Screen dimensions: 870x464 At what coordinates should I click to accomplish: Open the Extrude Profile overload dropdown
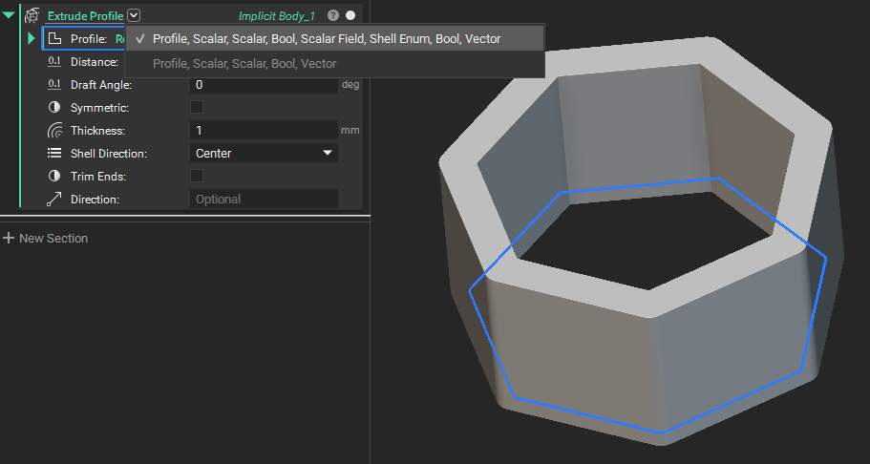click(134, 15)
